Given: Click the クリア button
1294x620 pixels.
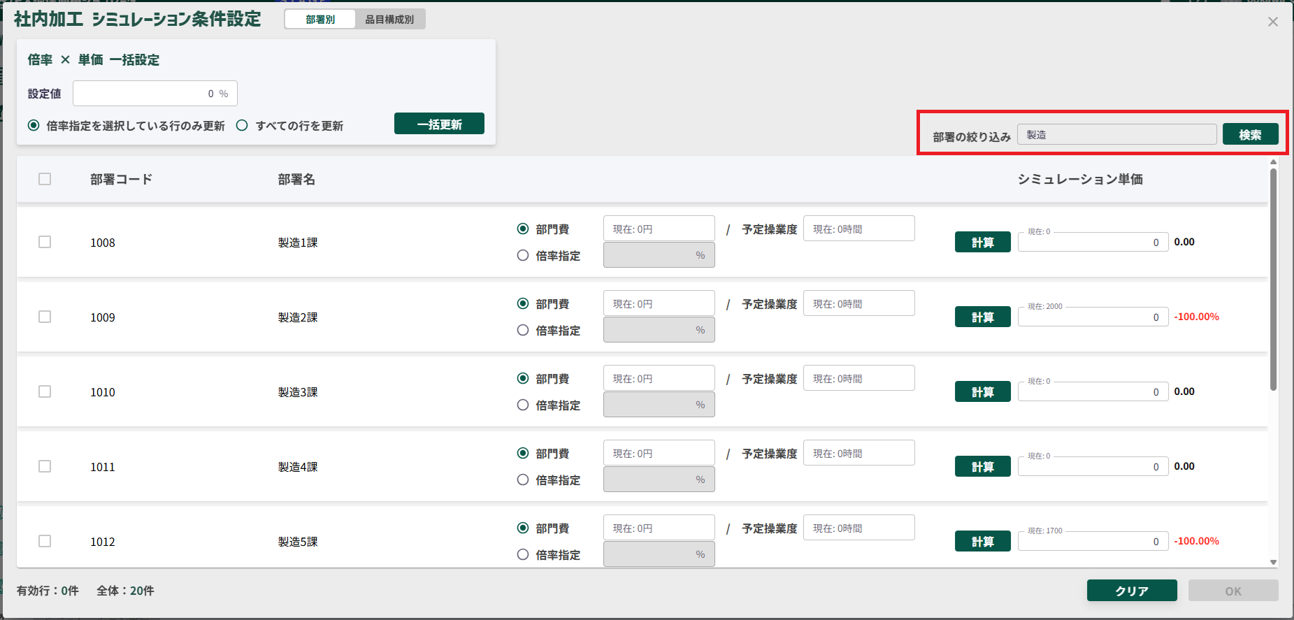Looking at the screenshot, I should 1131,591.
